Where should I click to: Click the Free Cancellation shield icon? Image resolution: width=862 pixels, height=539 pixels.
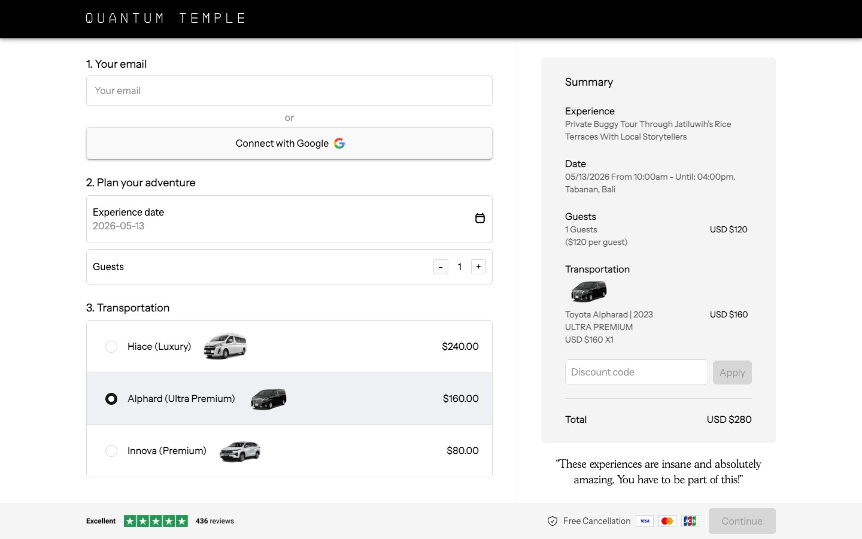coord(553,521)
